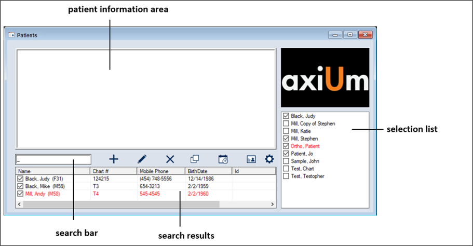This screenshot has height=246, width=473.
Task: Click the BirthDate column header
Action: [208, 171]
